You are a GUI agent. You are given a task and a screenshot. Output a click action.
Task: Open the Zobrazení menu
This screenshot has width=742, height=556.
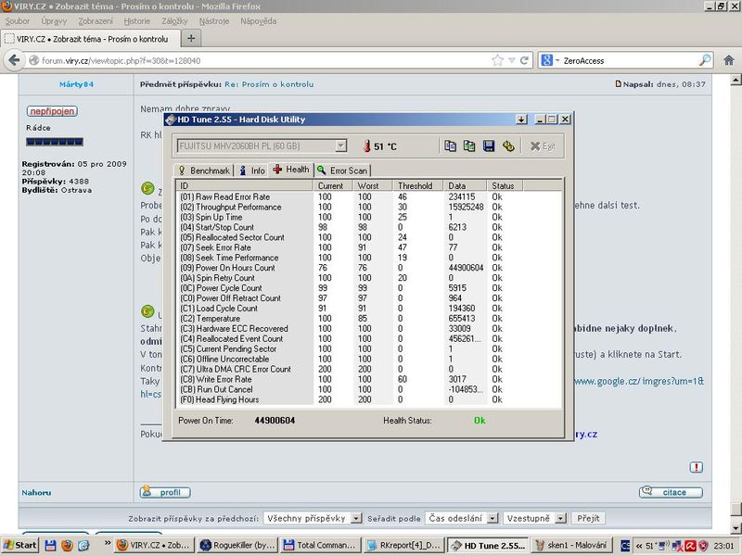click(96, 21)
